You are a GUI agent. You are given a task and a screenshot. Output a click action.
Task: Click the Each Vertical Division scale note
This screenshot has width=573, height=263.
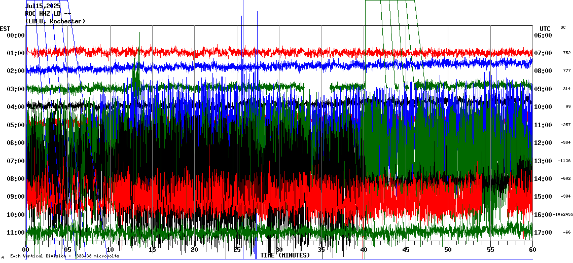pos(64,256)
